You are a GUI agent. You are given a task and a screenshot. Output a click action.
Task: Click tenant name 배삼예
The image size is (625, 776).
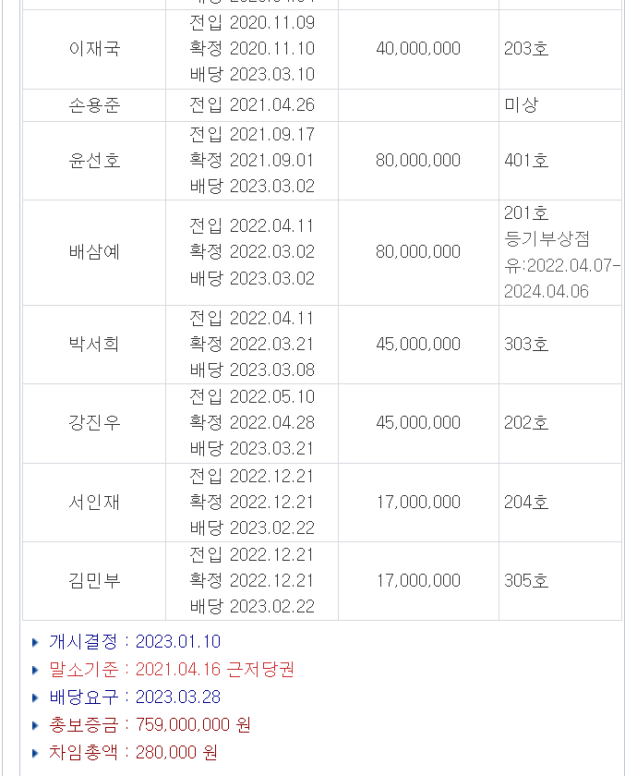(x=94, y=252)
